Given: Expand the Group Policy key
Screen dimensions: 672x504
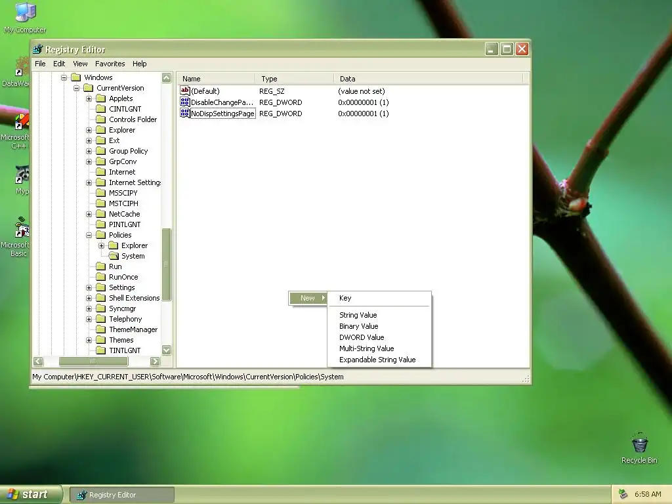Looking at the screenshot, I should click(89, 152).
